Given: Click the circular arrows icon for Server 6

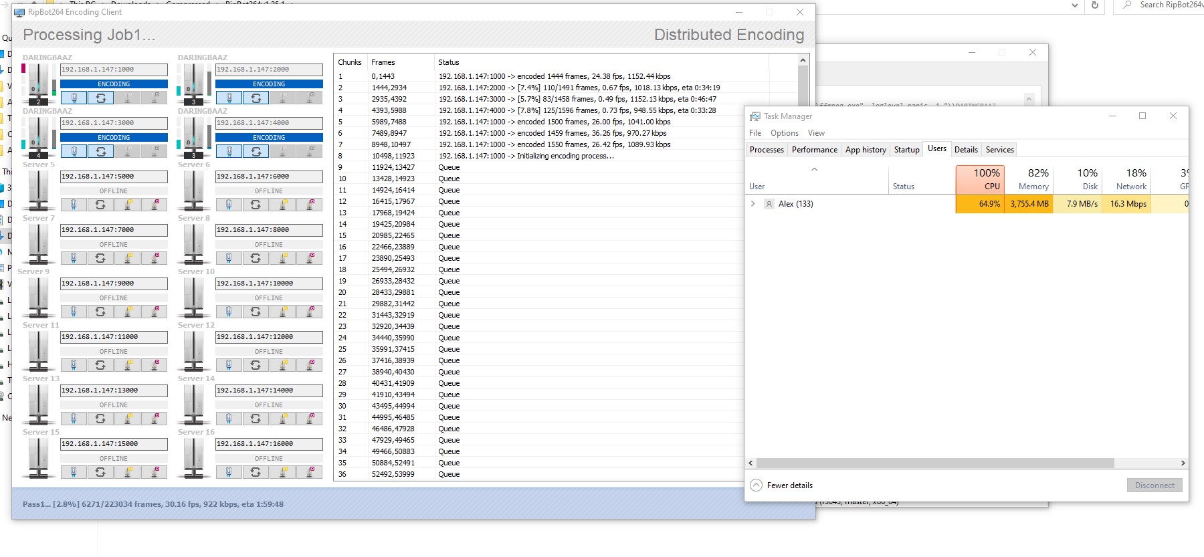Looking at the screenshot, I should click(256, 205).
